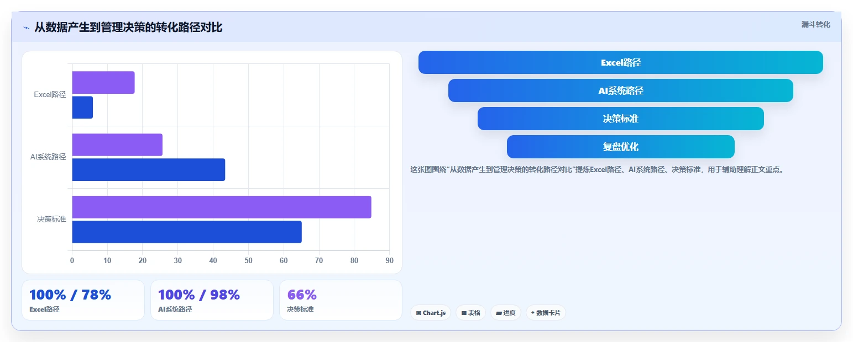Click the description paragraph starting 这张图围绕
The height and width of the screenshot is (342, 853).
pos(597,170)
